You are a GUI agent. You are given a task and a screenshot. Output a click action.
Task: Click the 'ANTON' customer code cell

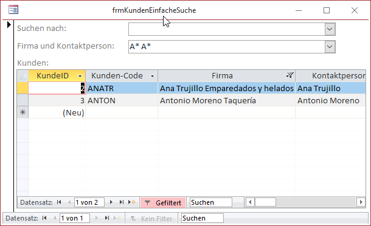coord(122,100)
